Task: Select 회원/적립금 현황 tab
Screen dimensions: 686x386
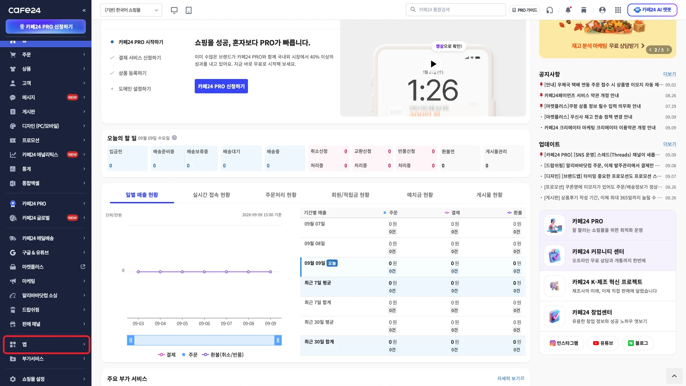Action: (350, 195)
